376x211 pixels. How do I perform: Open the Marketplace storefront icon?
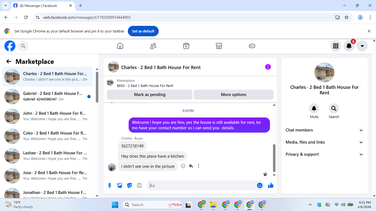[219, 46]
